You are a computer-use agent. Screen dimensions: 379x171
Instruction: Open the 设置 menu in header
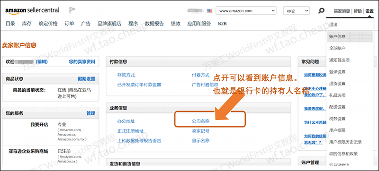coord(370,11)
